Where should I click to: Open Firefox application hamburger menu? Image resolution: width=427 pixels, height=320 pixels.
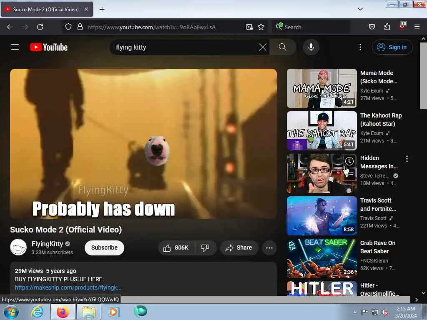point(417,27)
